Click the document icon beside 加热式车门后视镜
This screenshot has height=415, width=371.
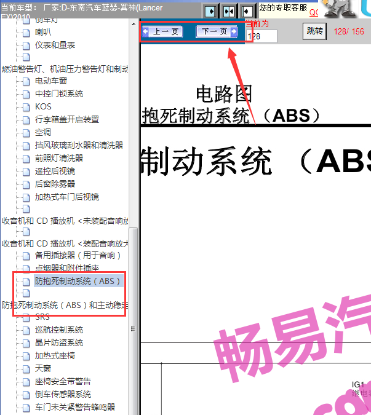click(26, 197)
